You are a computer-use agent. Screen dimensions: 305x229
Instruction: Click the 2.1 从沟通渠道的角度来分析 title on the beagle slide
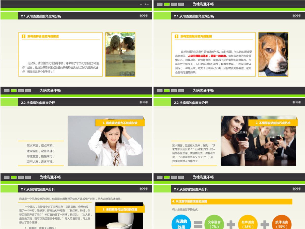[x=194, y=16]
